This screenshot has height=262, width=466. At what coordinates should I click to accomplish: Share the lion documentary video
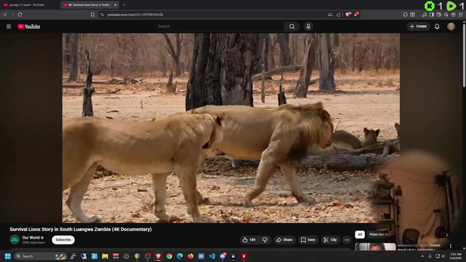click(x=284, y=240)
